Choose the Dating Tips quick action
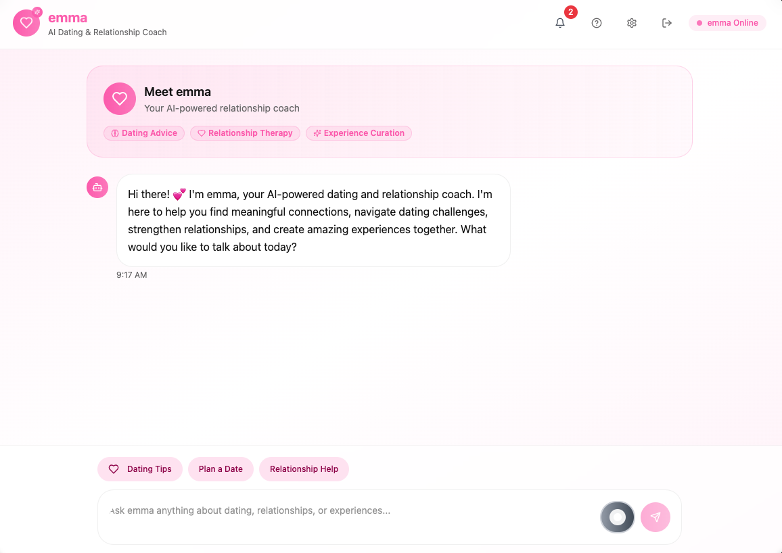Screen dimensions: 782x553 point(140,468)
